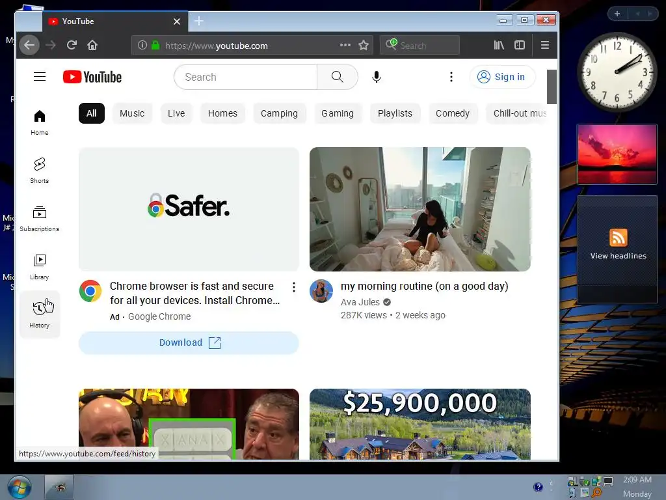Click the browser Forward arrow
This screenshot has width=666, height=500.
click(x=51, y=45)
